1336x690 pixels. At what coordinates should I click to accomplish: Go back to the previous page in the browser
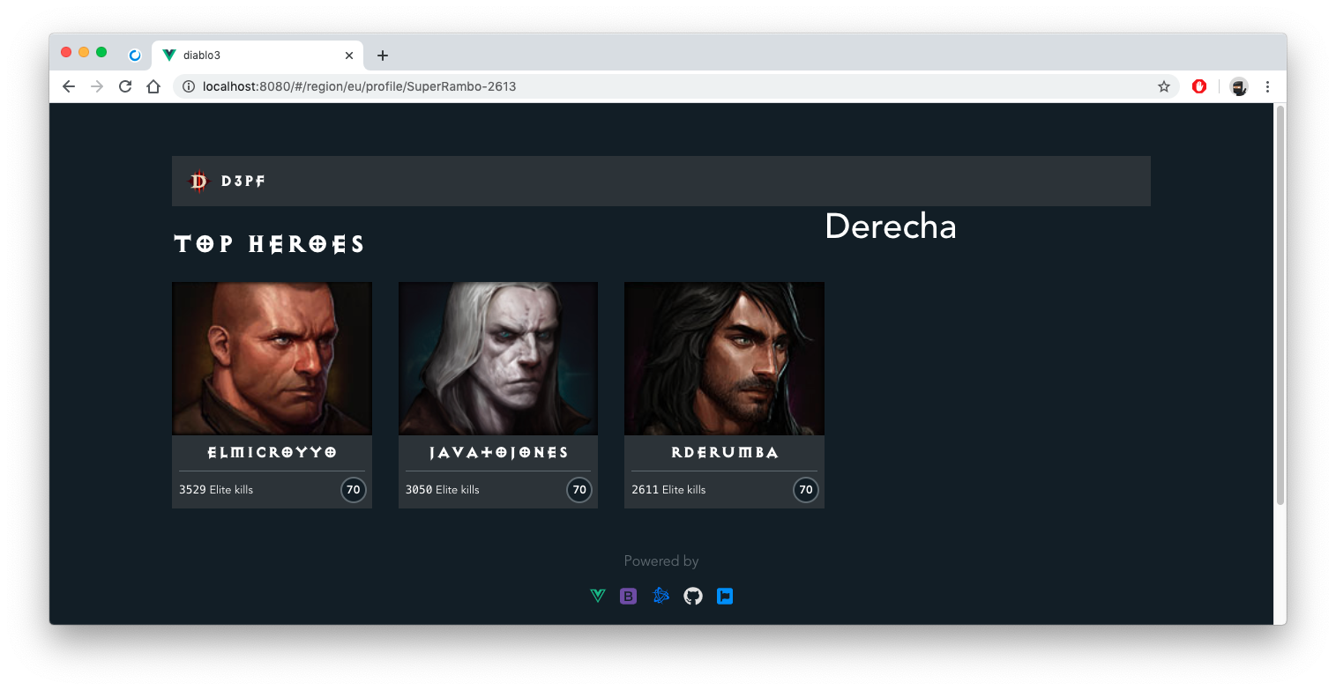(69, 86)
